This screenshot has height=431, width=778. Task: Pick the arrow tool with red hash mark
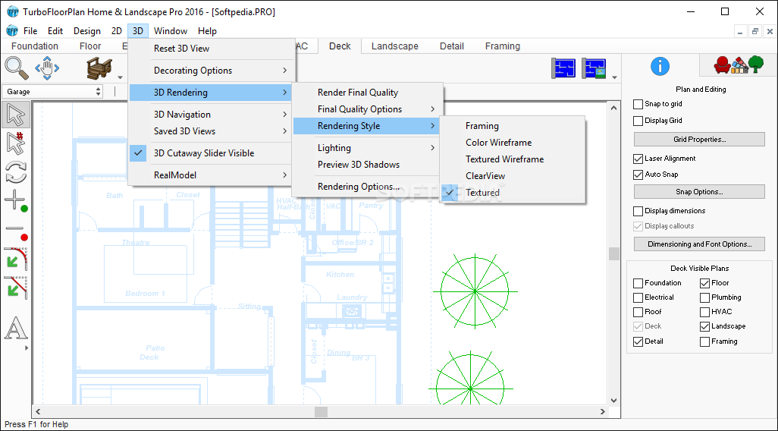pyautogui.click(x=16, y=143)
